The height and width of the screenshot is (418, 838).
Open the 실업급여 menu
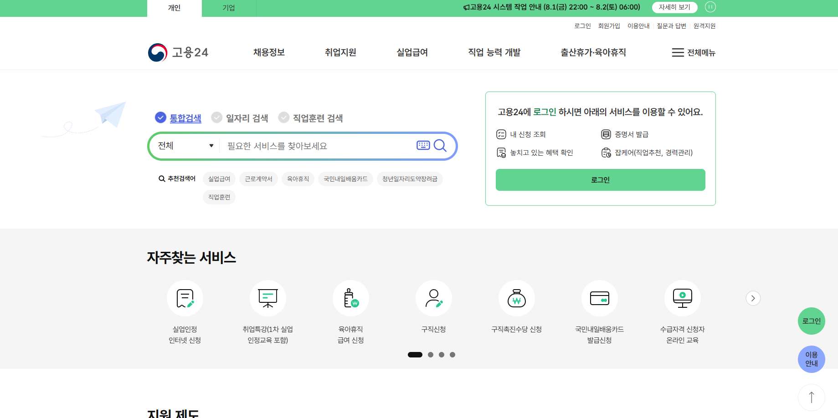[411, 52]
